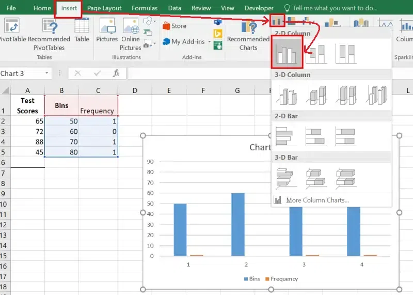Viewport: 413px width, 295px height.
Task: Select the Clustered Column 2-D chart icon
Action: (x=287, y=52)
